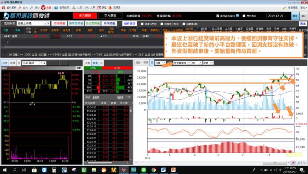
Task: Click the 技術面篩選 button
Action: (x=93, y=23)
